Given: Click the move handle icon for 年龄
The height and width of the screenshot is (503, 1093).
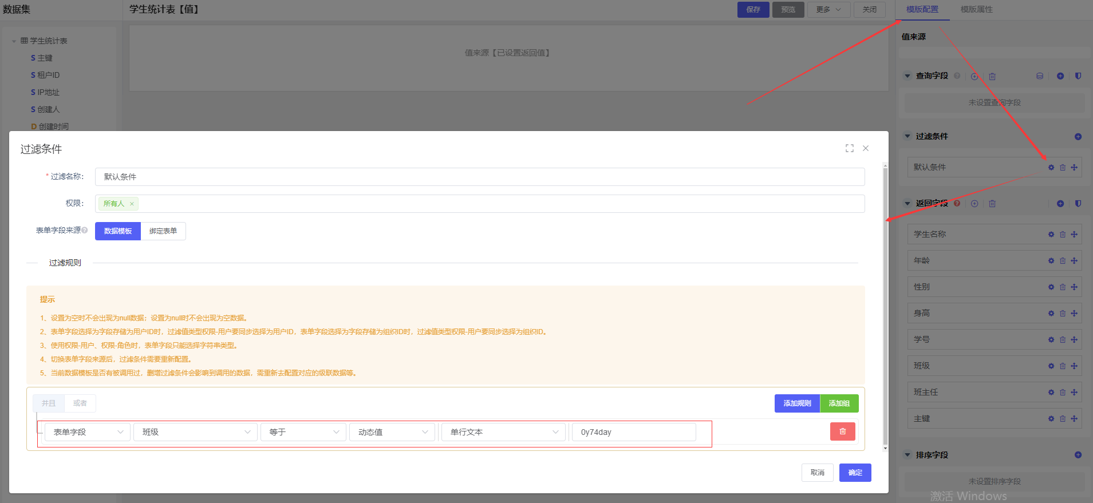Looking at the screenshot, I should click(x=1074, y=261).
